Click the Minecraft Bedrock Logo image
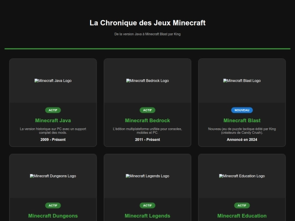 [147, 81]
